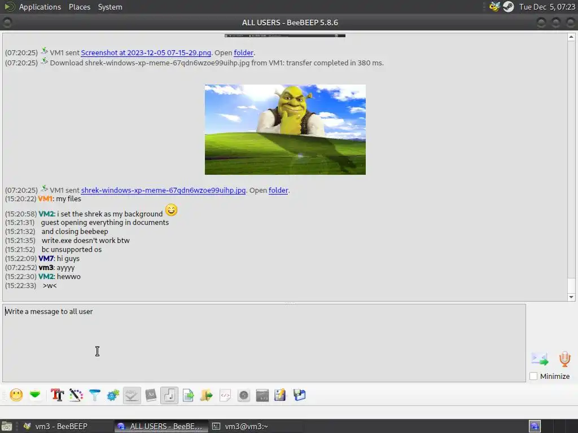The width and height of the screenshot is (578, 433).
Task: Click the gray round disc toolbar icon
Action: (244, 395)
